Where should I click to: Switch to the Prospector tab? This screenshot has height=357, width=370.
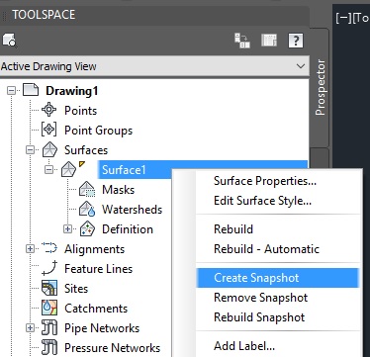click(320, 87)
